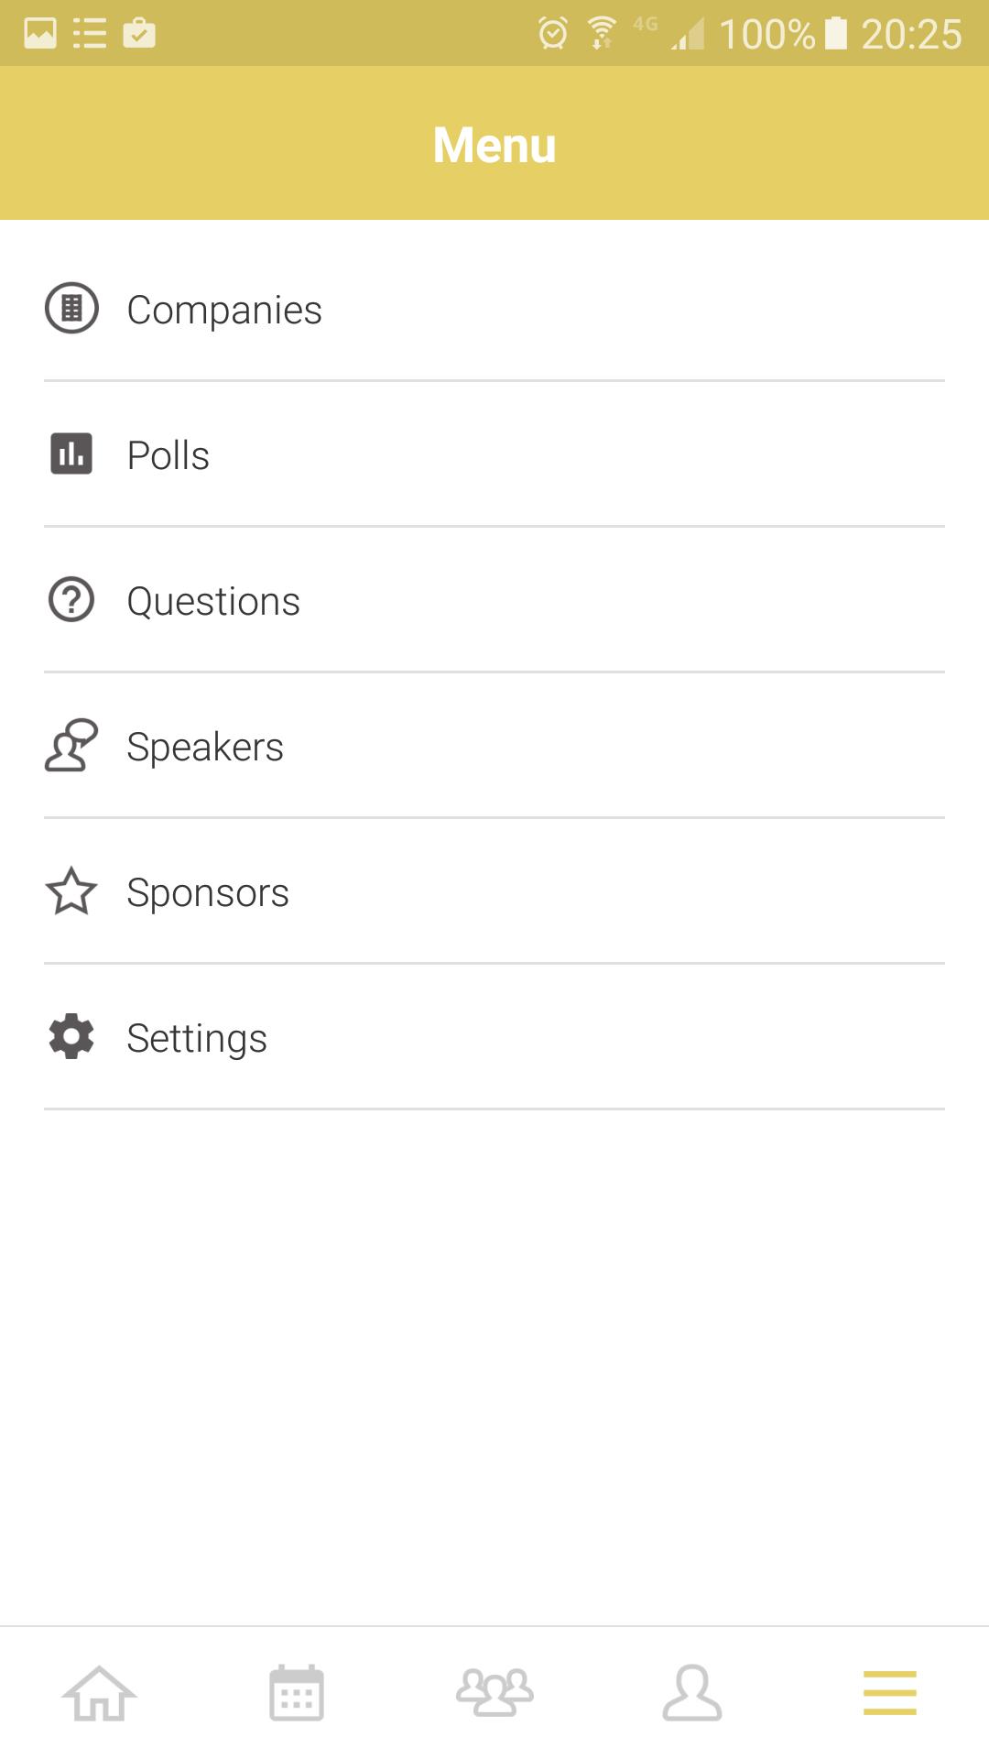View the Sponsors list

(x=208, y=892)
